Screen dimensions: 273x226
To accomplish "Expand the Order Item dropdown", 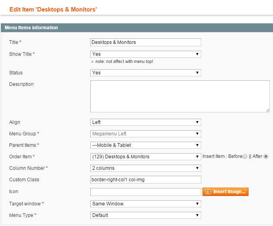I will 146,157.
